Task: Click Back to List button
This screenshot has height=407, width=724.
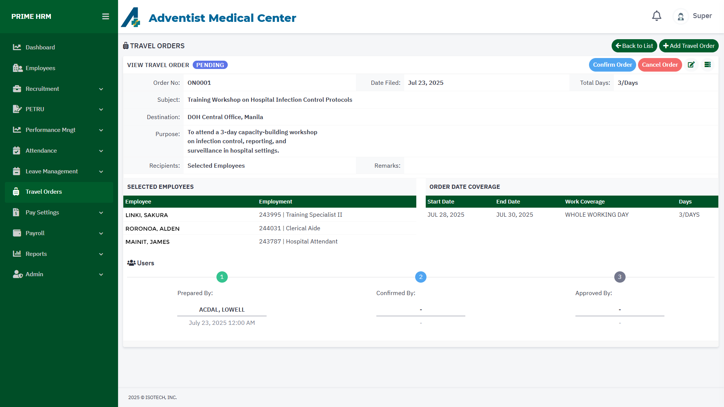Action: 634,46
